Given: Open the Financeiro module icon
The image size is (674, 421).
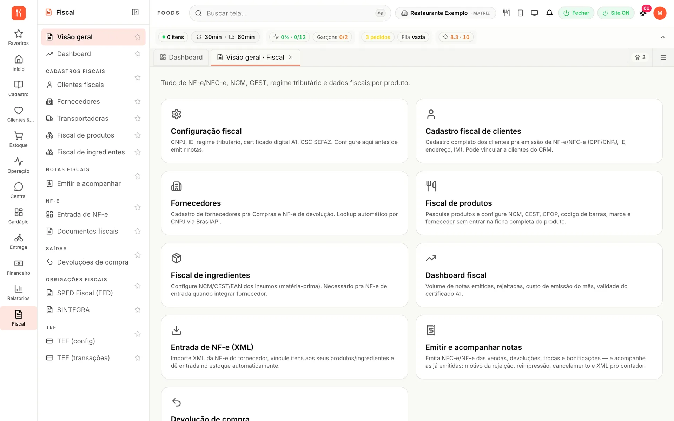Looking at the screenshot, I should (18, 267).
